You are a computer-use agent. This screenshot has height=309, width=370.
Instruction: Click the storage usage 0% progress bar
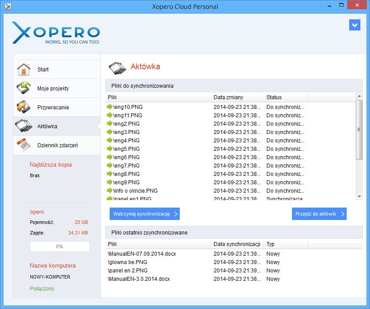(x=60, y=246)
